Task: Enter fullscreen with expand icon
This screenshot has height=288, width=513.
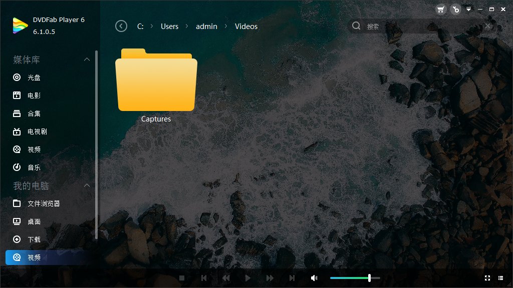Action: click(487, 278)
